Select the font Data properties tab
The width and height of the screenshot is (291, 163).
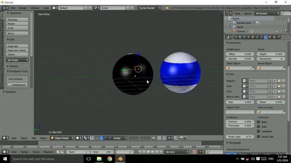pyautogui.click(x=266, y=37)
